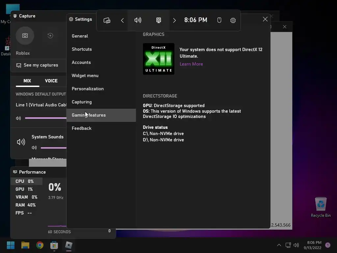
Task: Open File Explorer from the taskbar
Action: (x=25, y=245)
